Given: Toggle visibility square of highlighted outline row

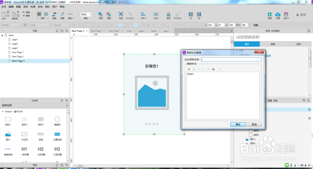Looking at the screenshot, I should [x=310, y=110].
